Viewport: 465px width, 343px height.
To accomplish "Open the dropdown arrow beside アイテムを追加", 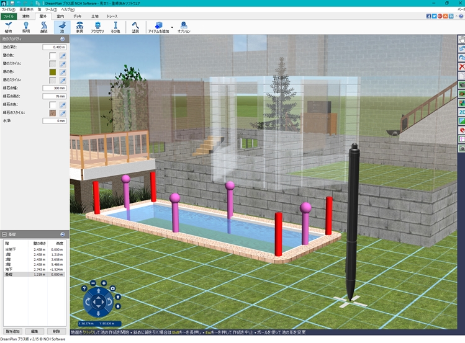I will tap(172, 27).
